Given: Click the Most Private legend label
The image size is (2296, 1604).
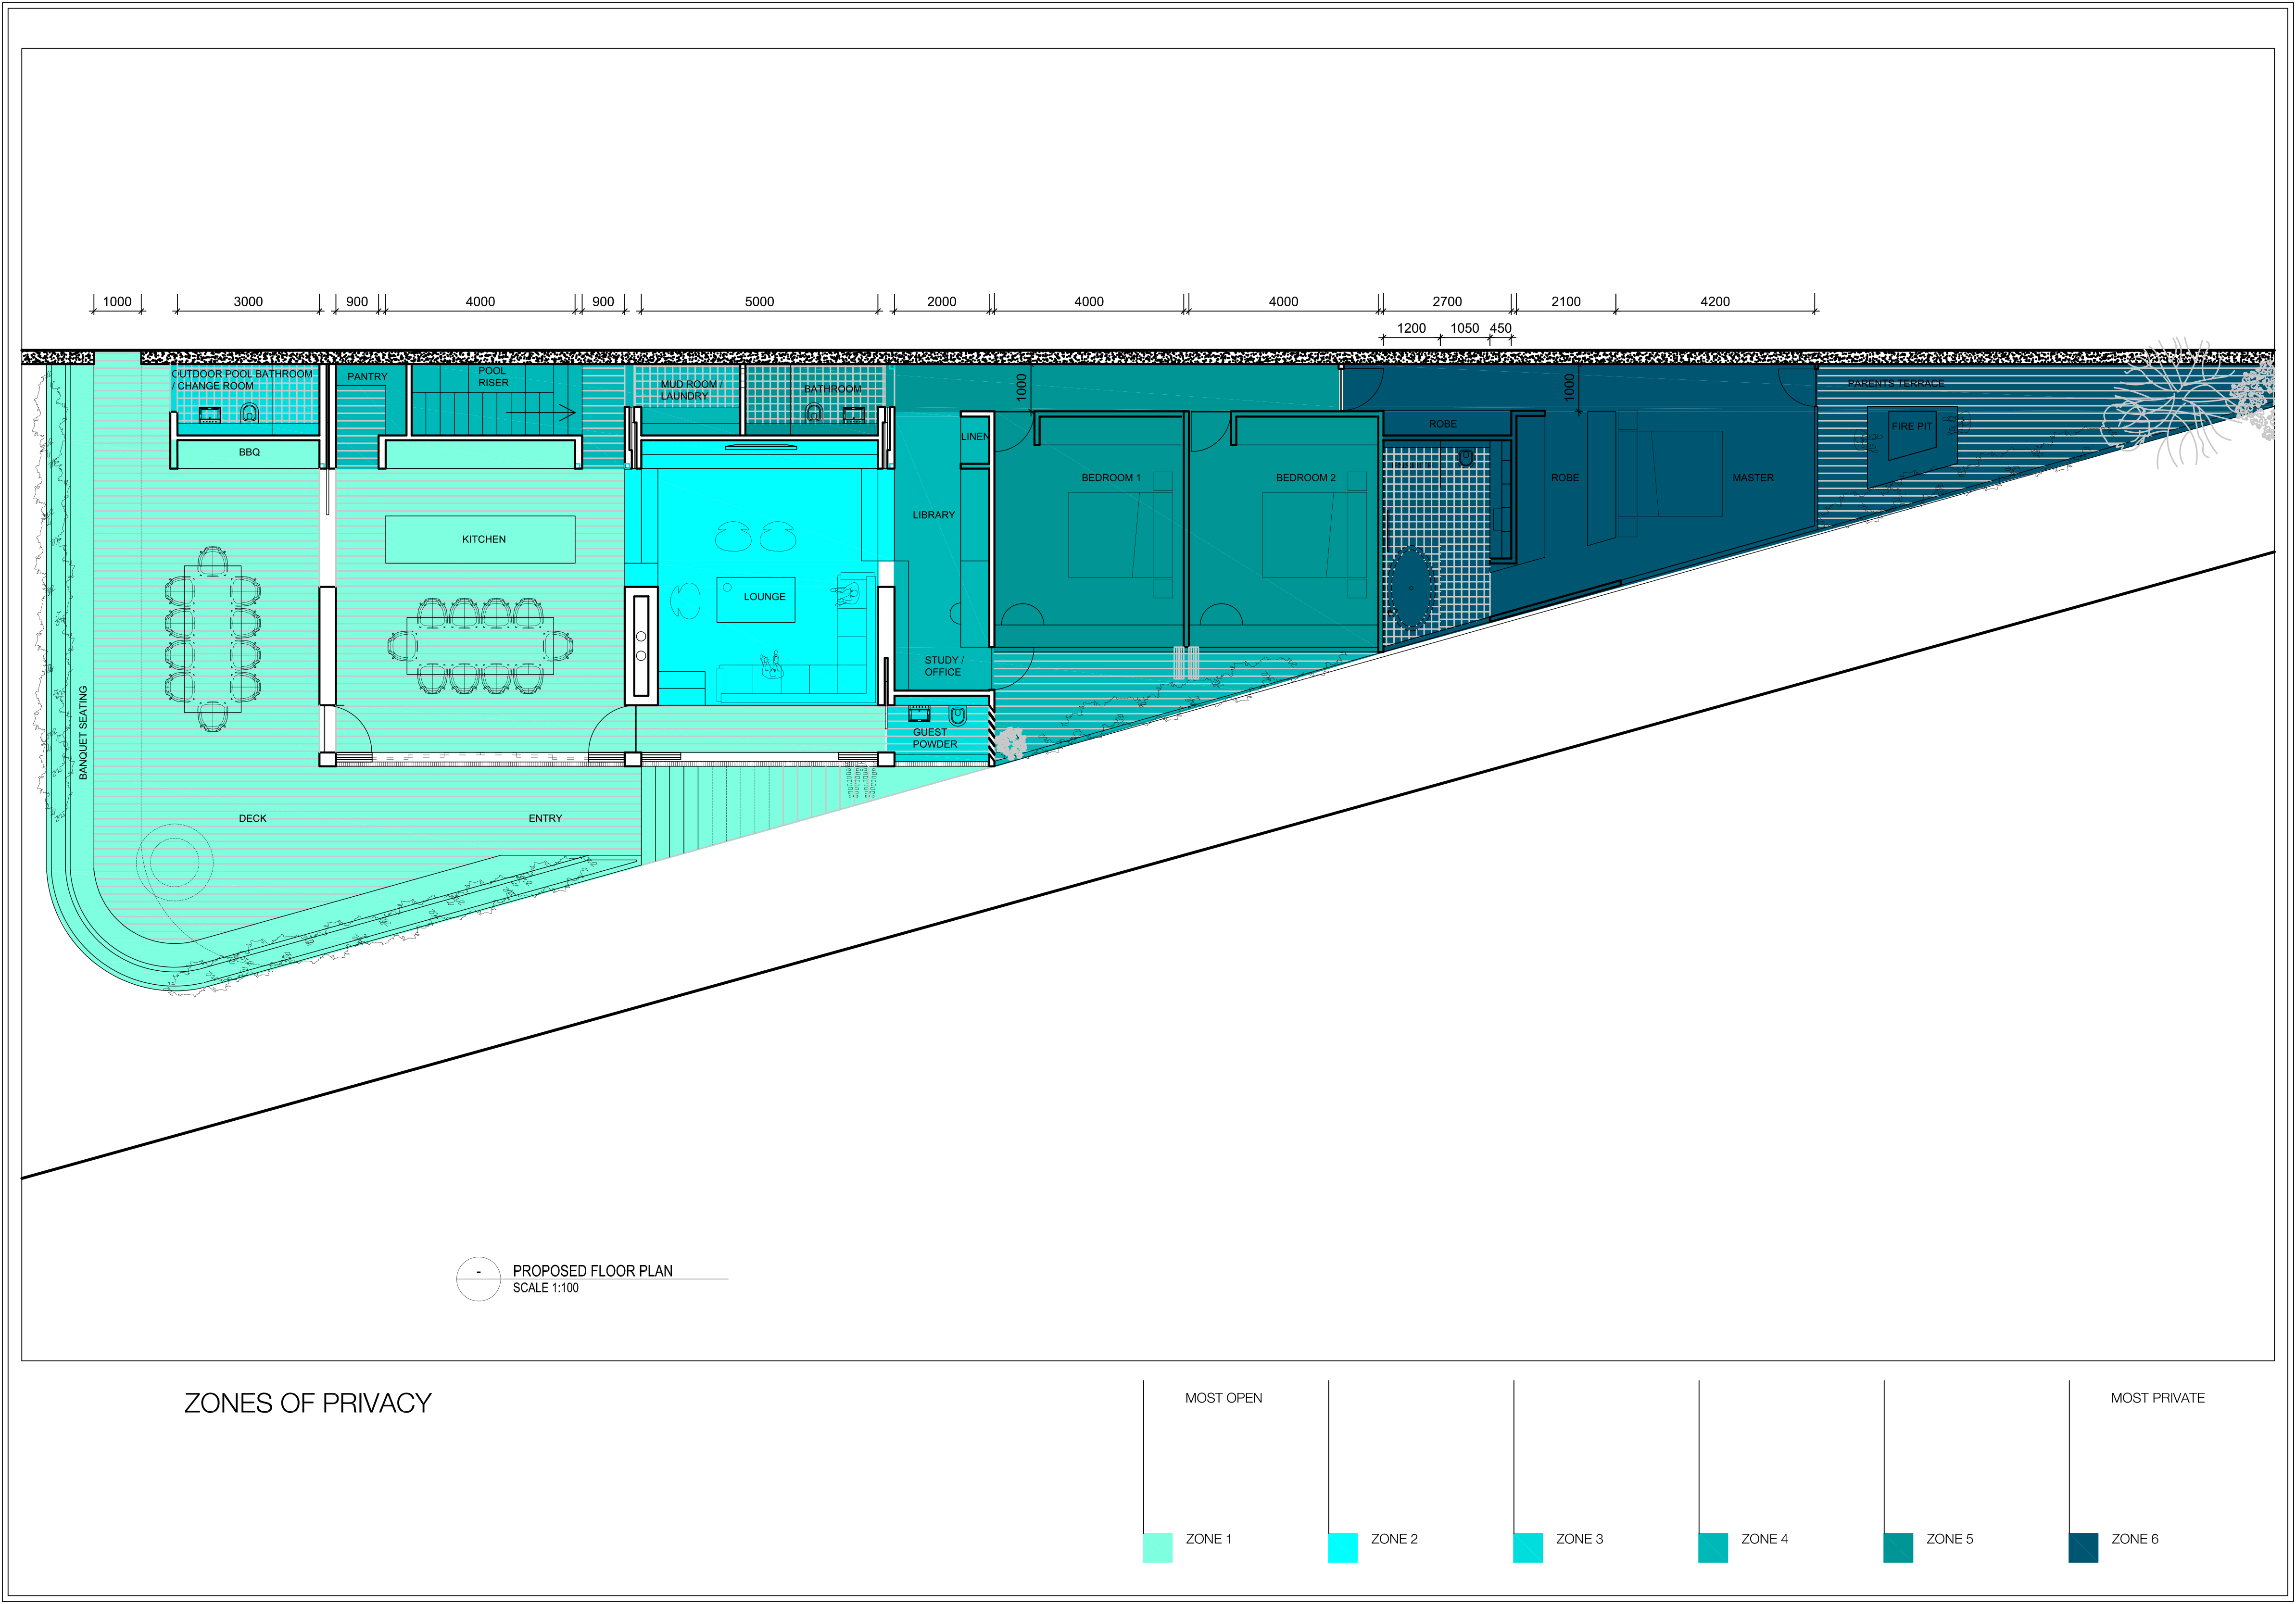Looking at the screenshot, I should click(2157, 1398).
